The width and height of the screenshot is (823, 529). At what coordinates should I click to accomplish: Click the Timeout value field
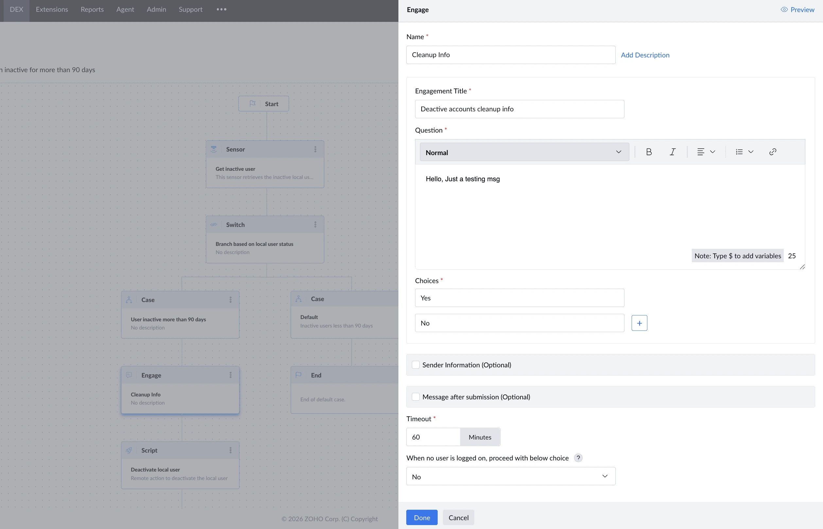433,437
